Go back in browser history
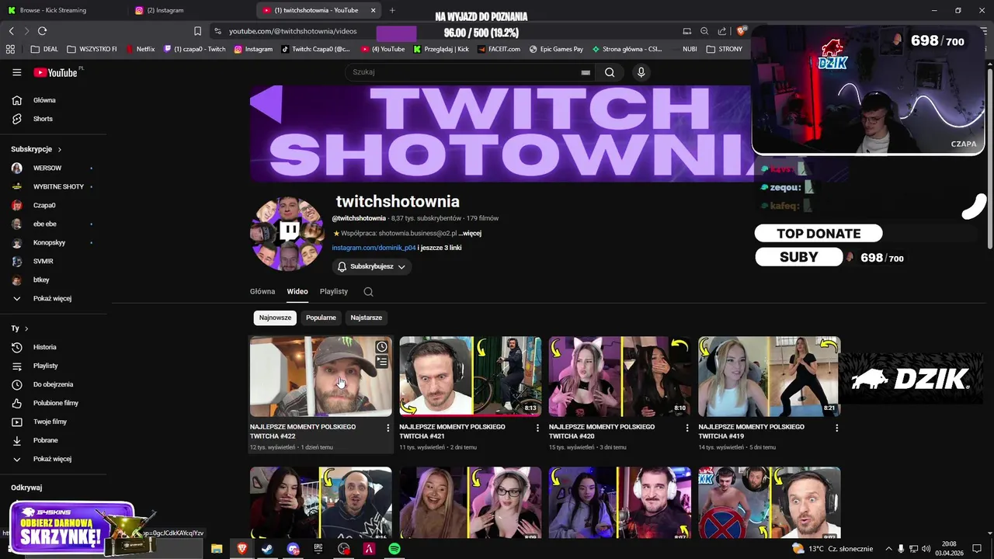 (11, 31)
